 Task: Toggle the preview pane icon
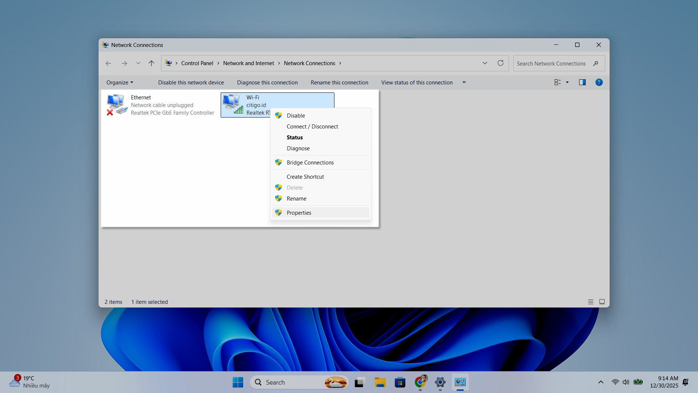[582, 82]
